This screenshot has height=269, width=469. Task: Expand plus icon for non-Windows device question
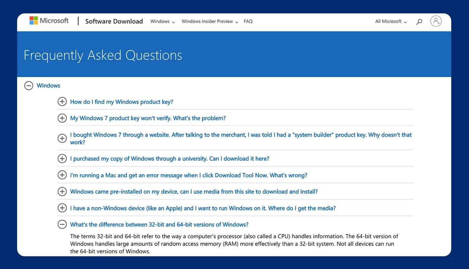(x=62, y=208)
